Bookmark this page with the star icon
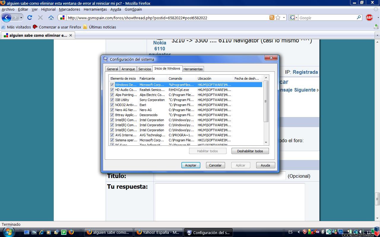 [x=278, y=18]
